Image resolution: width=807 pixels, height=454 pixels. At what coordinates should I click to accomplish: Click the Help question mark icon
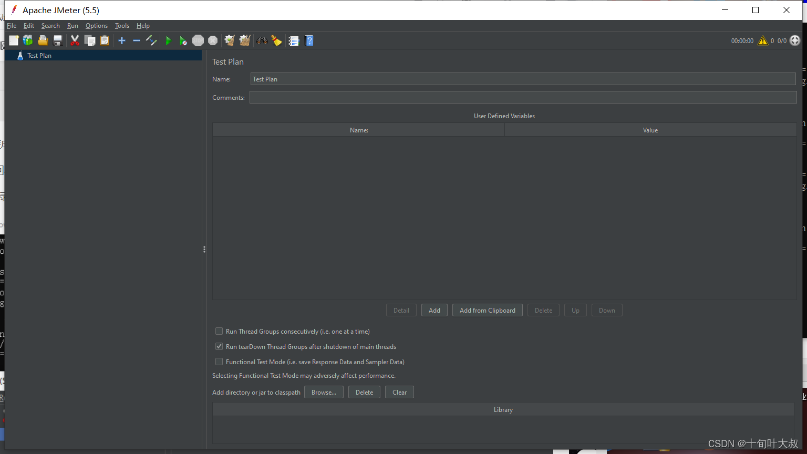pos(309,40)
